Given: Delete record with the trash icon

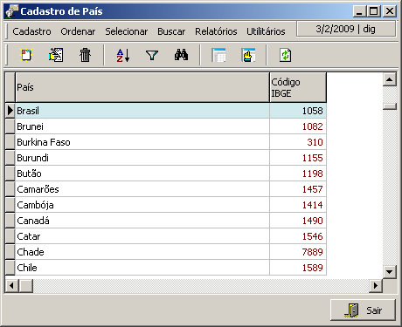Looking at the screenshot, I should (x=85, y=55).
